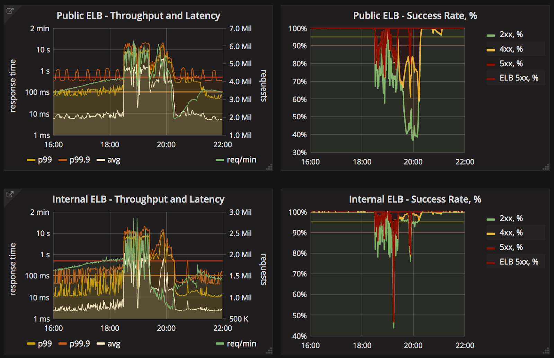Toggle 5xx, % series in Internal ELB Success Rate legend
554x358 pixels.
(511, 247)
